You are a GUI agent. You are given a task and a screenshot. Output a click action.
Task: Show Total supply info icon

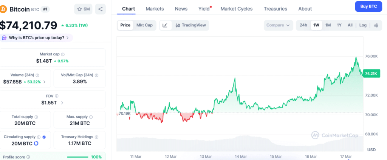[x=36, y=117]
